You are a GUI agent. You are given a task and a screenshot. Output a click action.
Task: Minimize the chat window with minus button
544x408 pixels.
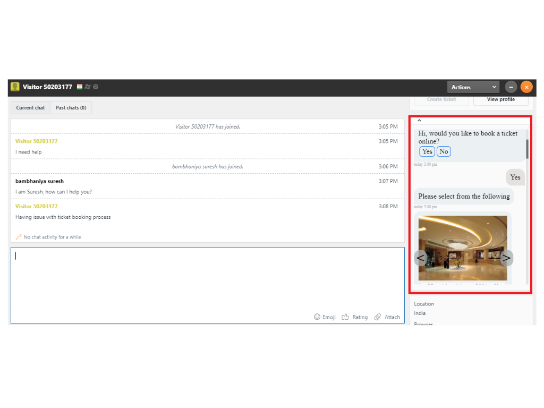(511, 87)
